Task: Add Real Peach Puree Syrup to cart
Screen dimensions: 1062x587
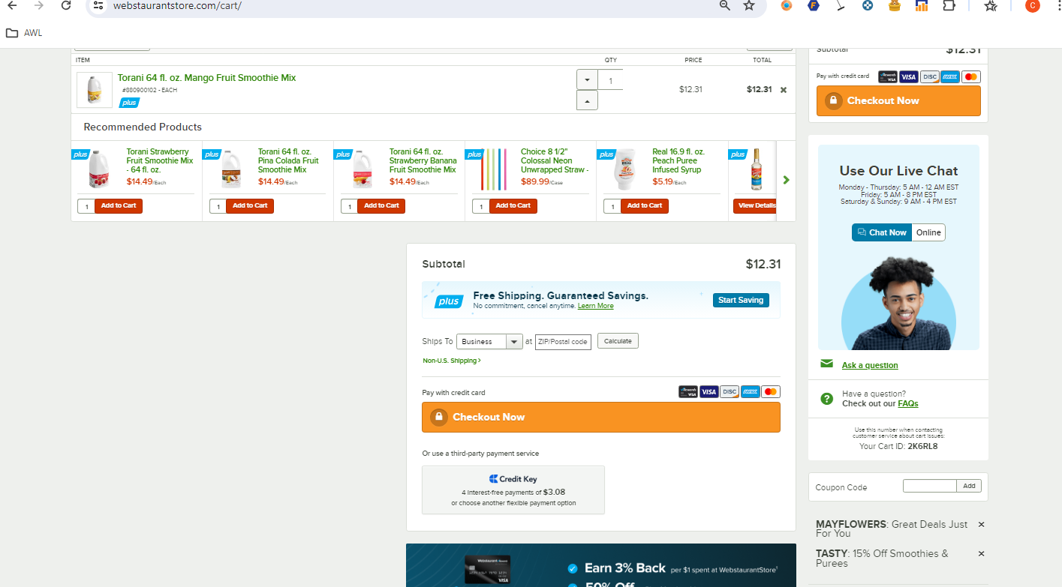Action: 644,206
